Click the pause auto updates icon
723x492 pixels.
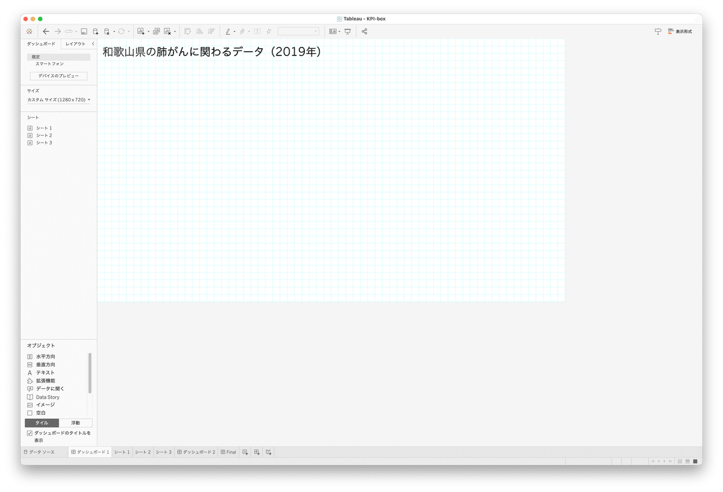point(107,31)
